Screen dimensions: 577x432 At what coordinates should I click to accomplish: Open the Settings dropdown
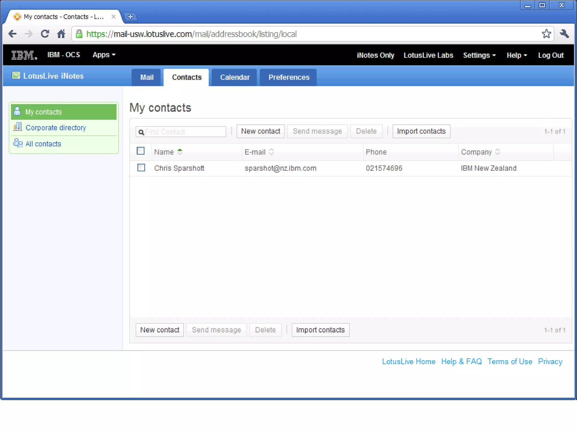(479, 55)
